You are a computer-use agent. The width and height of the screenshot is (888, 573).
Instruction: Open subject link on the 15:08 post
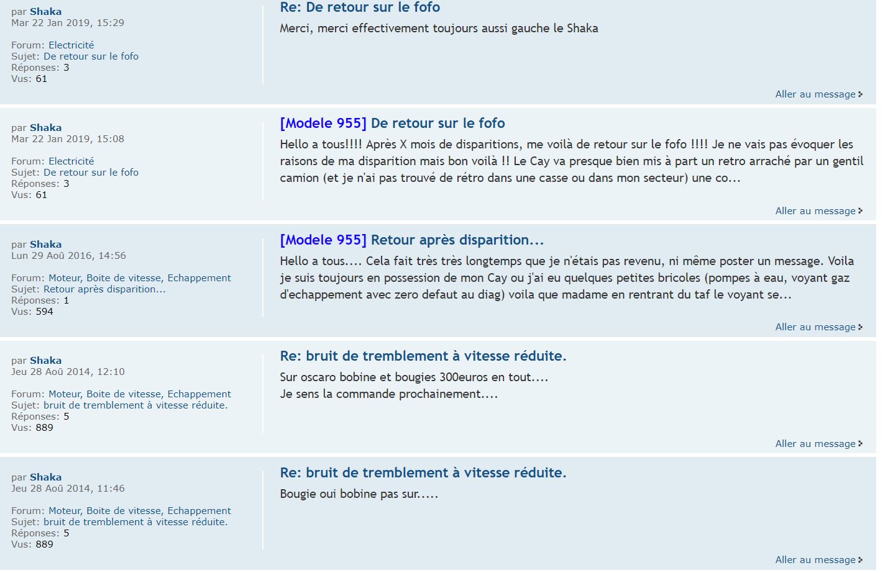point(91,173)
